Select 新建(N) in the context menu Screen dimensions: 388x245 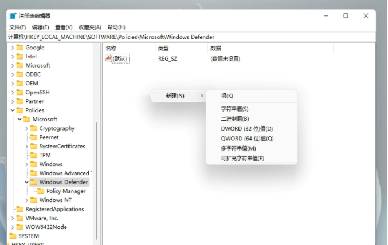pyautogui.click(x=178, y=96)
